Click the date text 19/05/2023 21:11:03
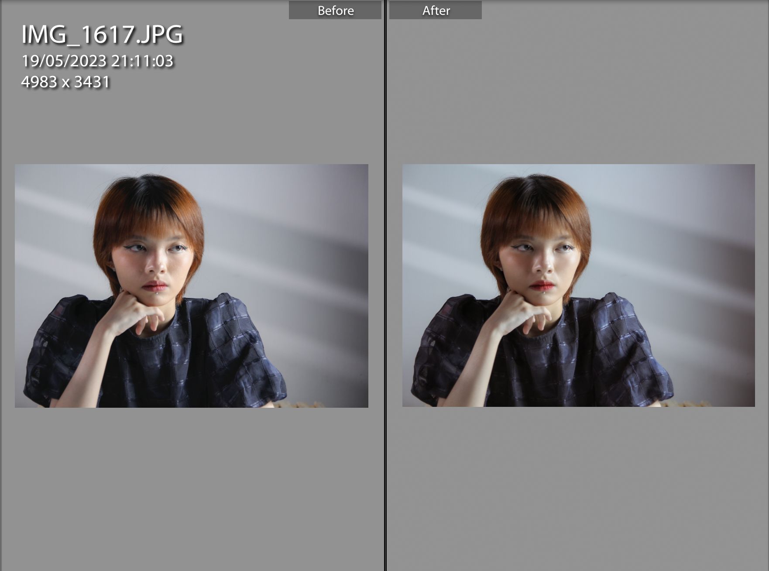Screen dimensions: 769x571 coord(97,61)
